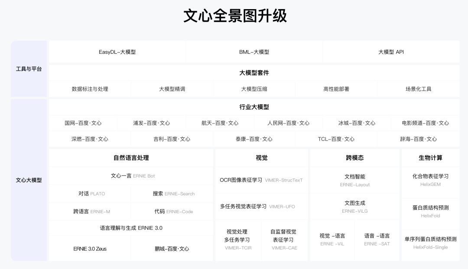Click the 大模型套件 heading
Image resolution: width=468 pixels, height=269 pixels.
point(254,73)
